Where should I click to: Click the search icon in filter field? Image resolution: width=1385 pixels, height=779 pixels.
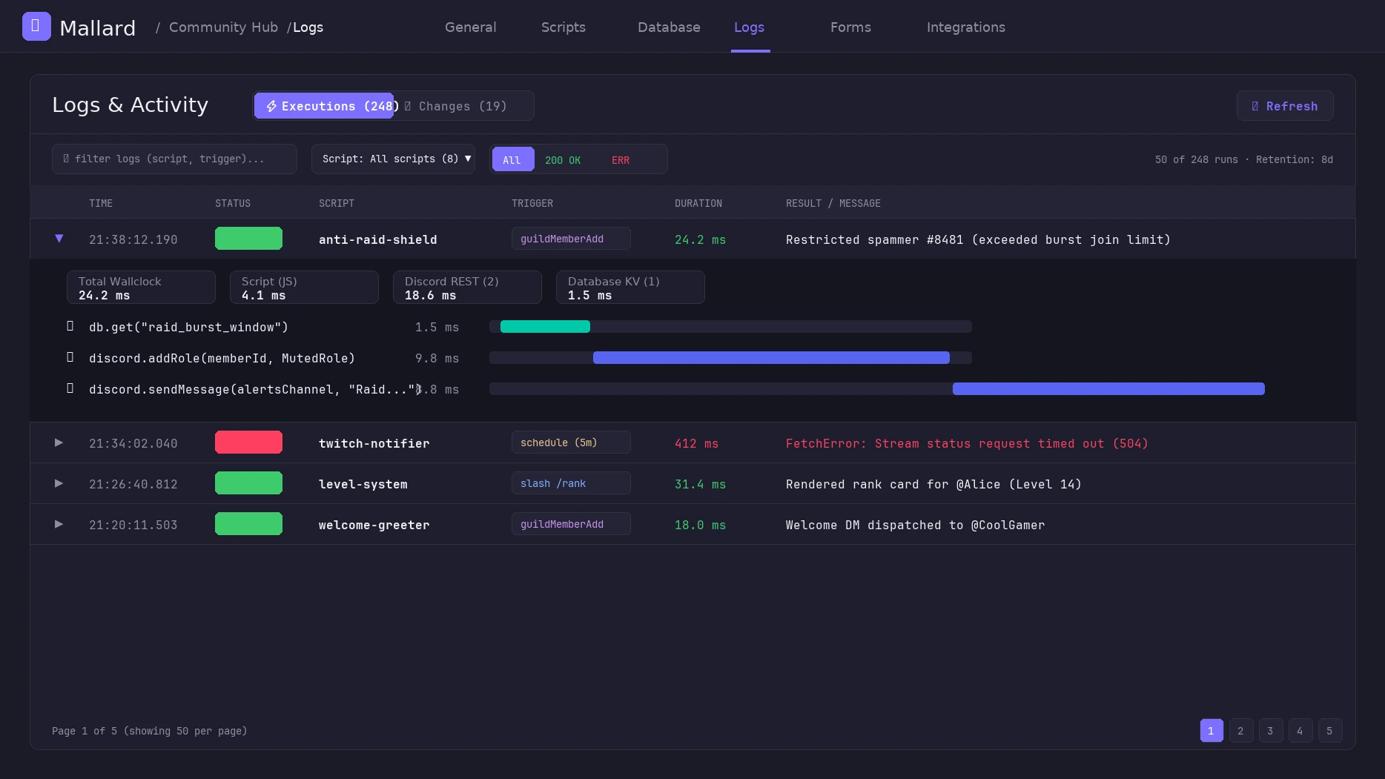(66, 159)
